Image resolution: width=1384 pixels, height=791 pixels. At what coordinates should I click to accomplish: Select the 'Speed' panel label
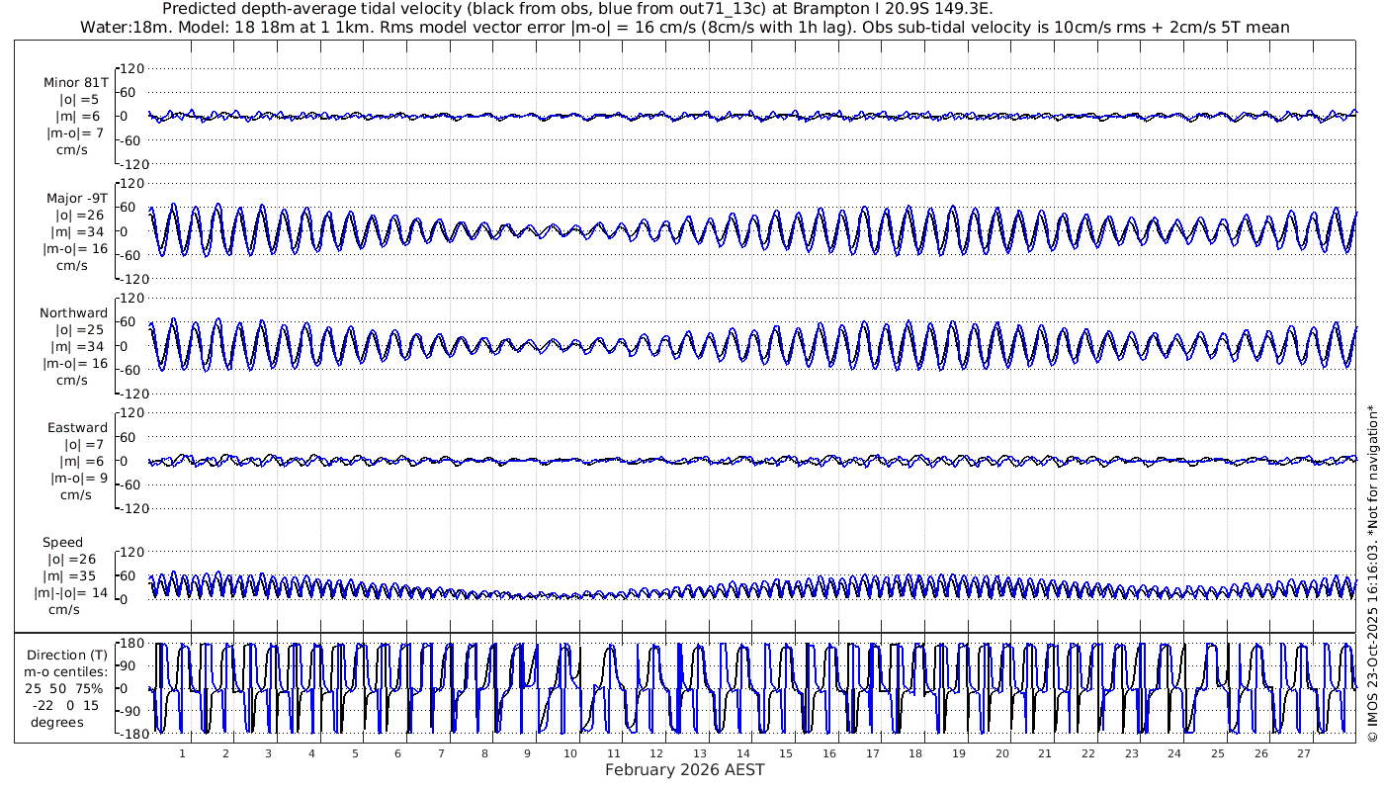click(x=62, y=542)
